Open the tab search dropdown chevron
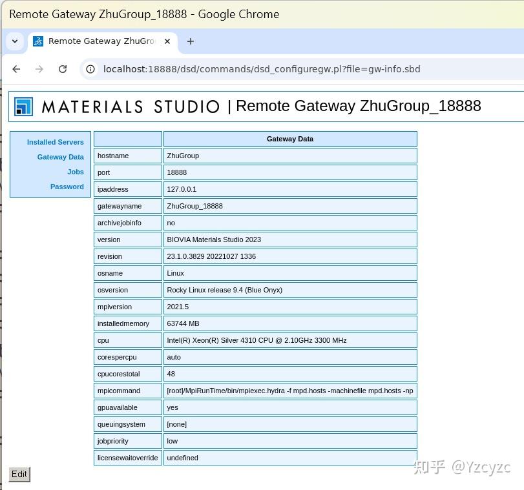524x490 pixels. pyautogui.click(x=15, y=41)
